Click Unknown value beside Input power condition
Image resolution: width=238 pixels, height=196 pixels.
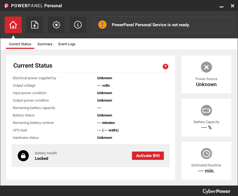[105, 93]
